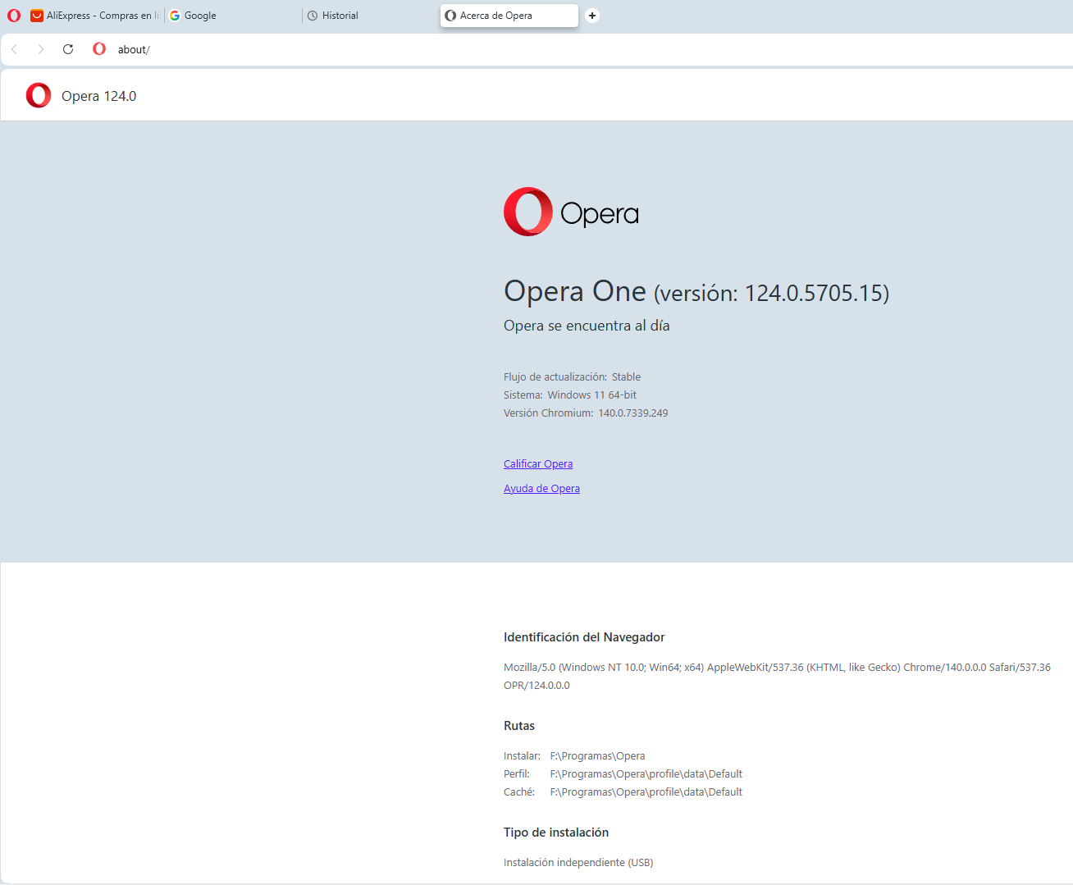Go back using the back arrow
The height and width of the screenshot is (885, 1073).
point(15,49)
